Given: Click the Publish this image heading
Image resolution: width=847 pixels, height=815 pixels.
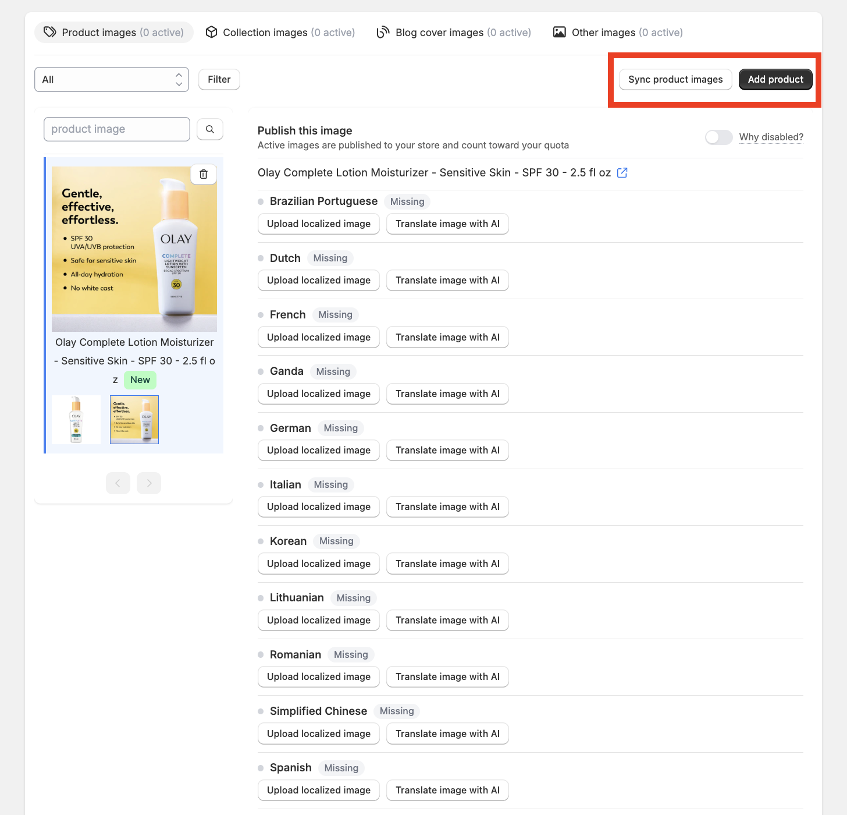Looking at the screenshot, I should [x=305, y=131].
